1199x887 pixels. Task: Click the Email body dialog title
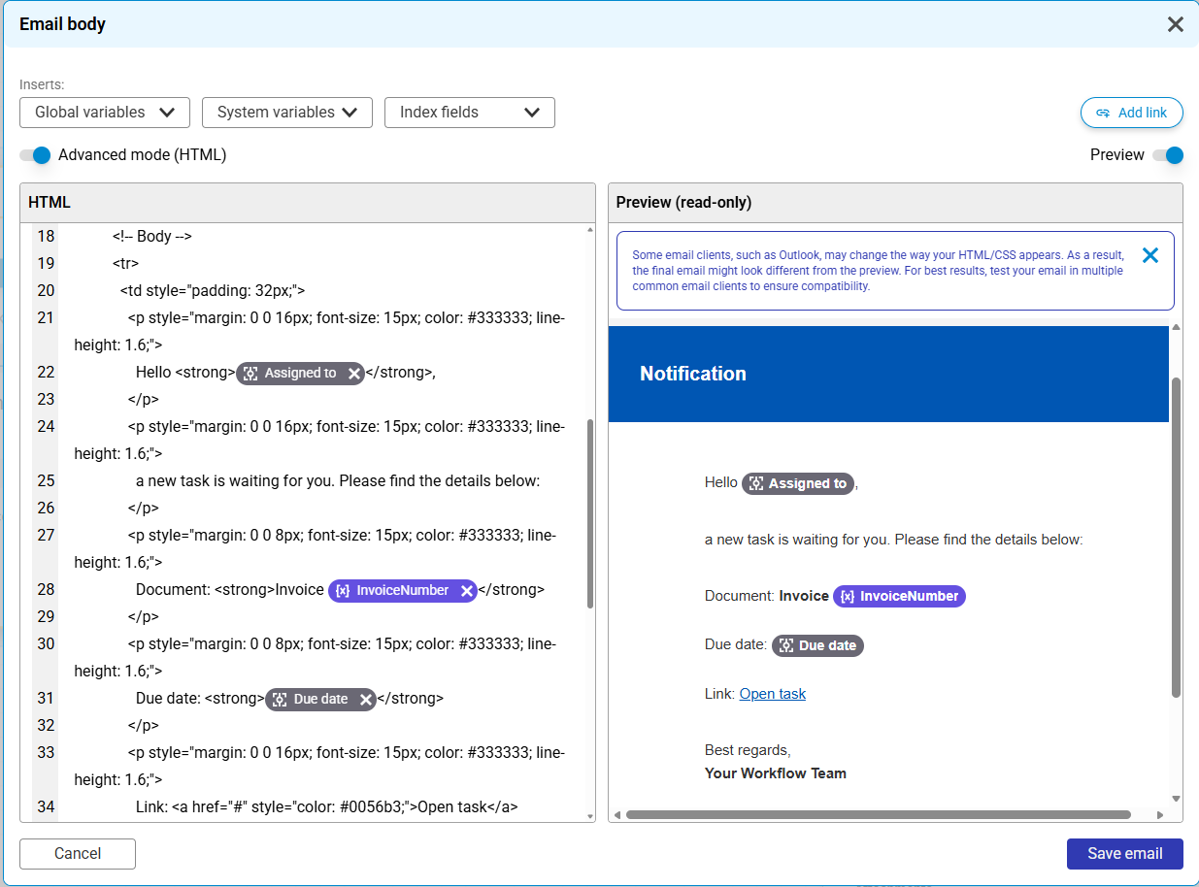click(x=62, y=24)
